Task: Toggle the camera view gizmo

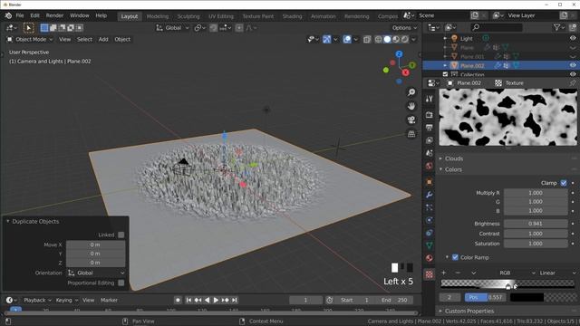Action: coord(411,120)
